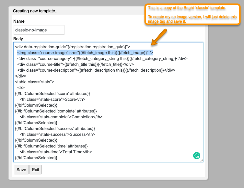Click the course-category div line

[x=102, y=59]
